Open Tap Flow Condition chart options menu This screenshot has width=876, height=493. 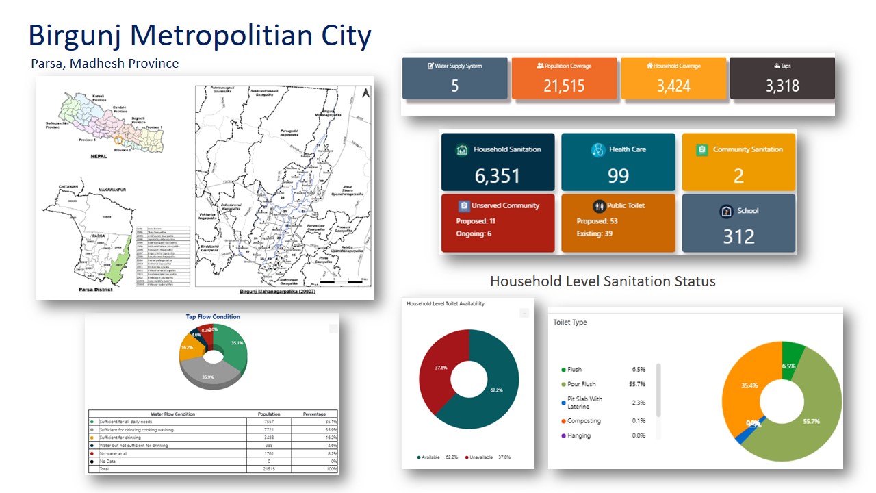333,328
